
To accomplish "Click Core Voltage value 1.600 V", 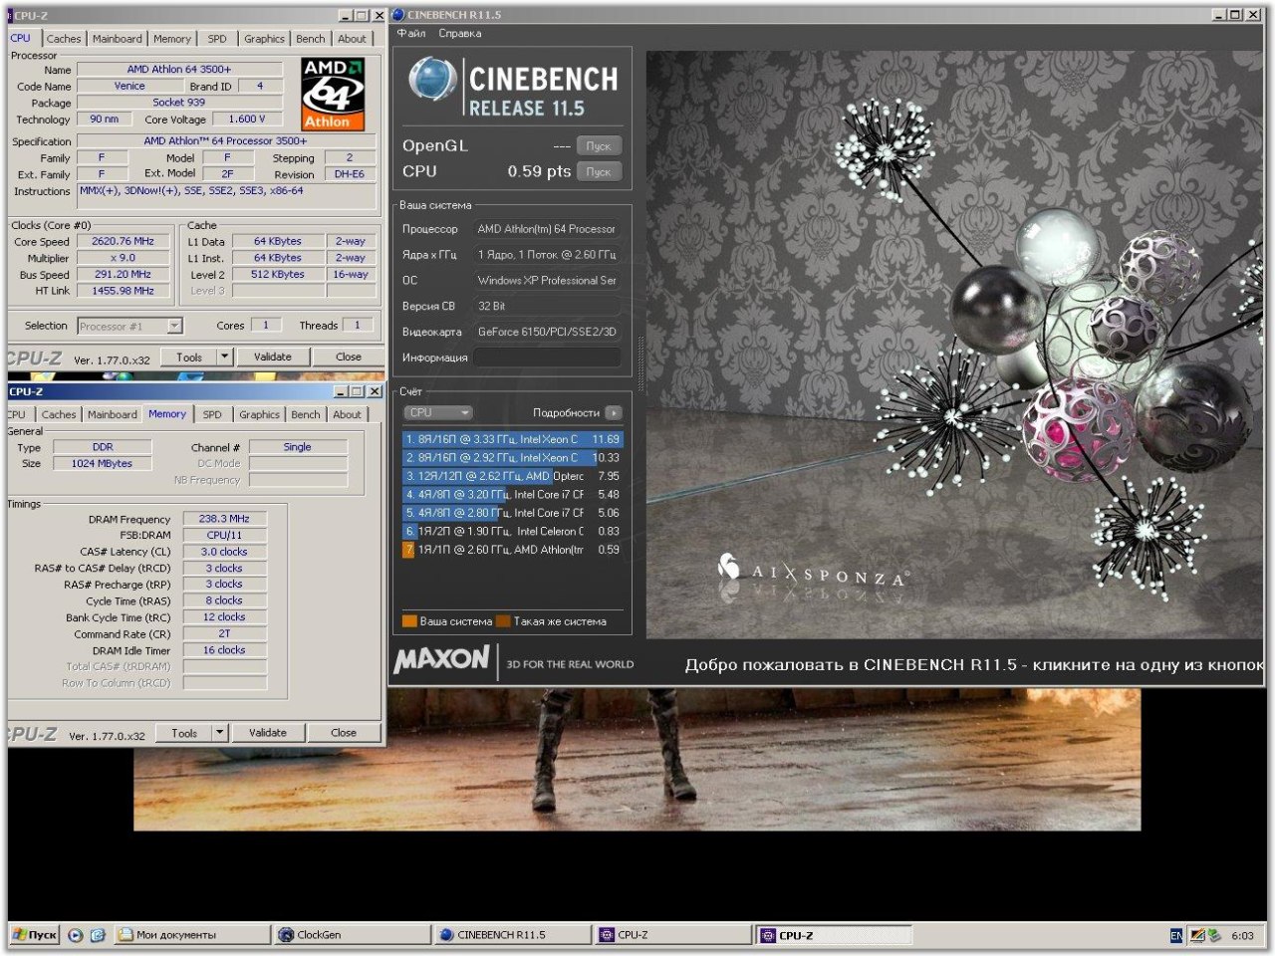I will click(247, 119).
